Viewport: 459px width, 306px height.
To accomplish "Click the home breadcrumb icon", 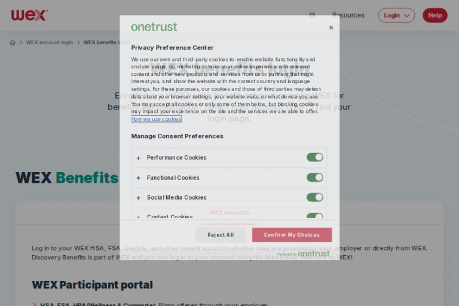I will click(x=13, y=43).
